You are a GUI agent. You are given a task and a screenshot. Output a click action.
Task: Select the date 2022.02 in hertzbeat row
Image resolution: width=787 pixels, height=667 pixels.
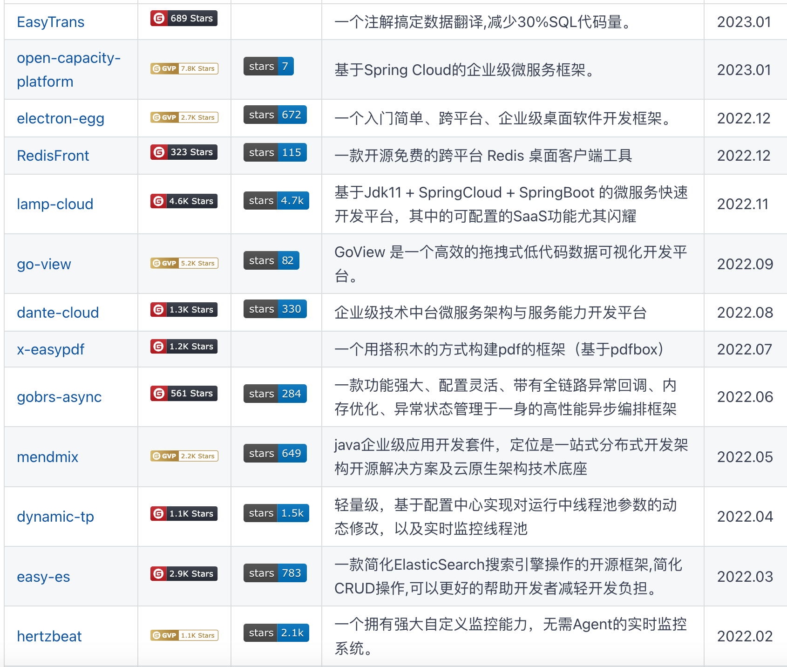(x=745, y=636)
